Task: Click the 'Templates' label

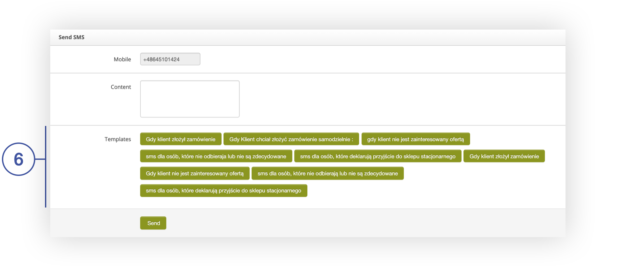Action: (118, 139)
